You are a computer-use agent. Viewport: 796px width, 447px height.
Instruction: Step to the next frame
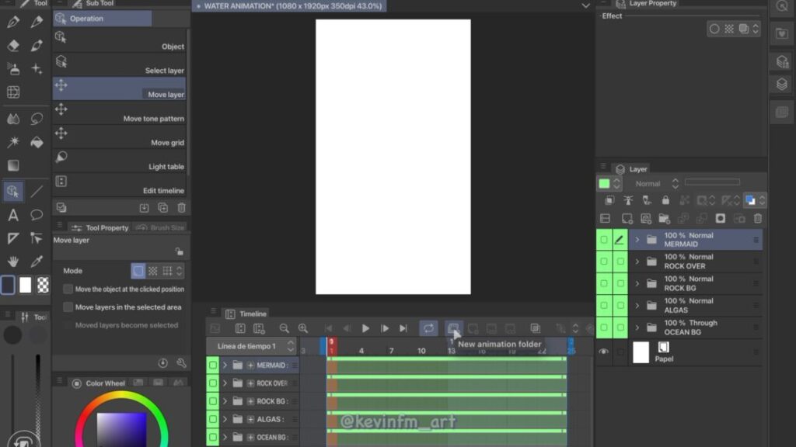pyautogui.click(x=385, y=328)
